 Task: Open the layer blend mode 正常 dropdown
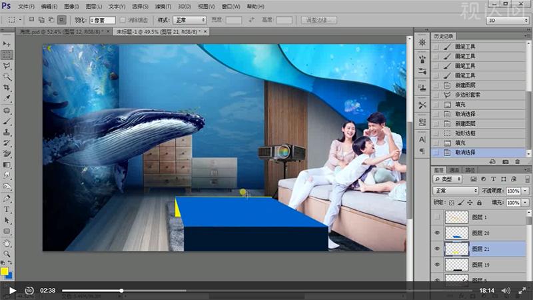(456, 191)
